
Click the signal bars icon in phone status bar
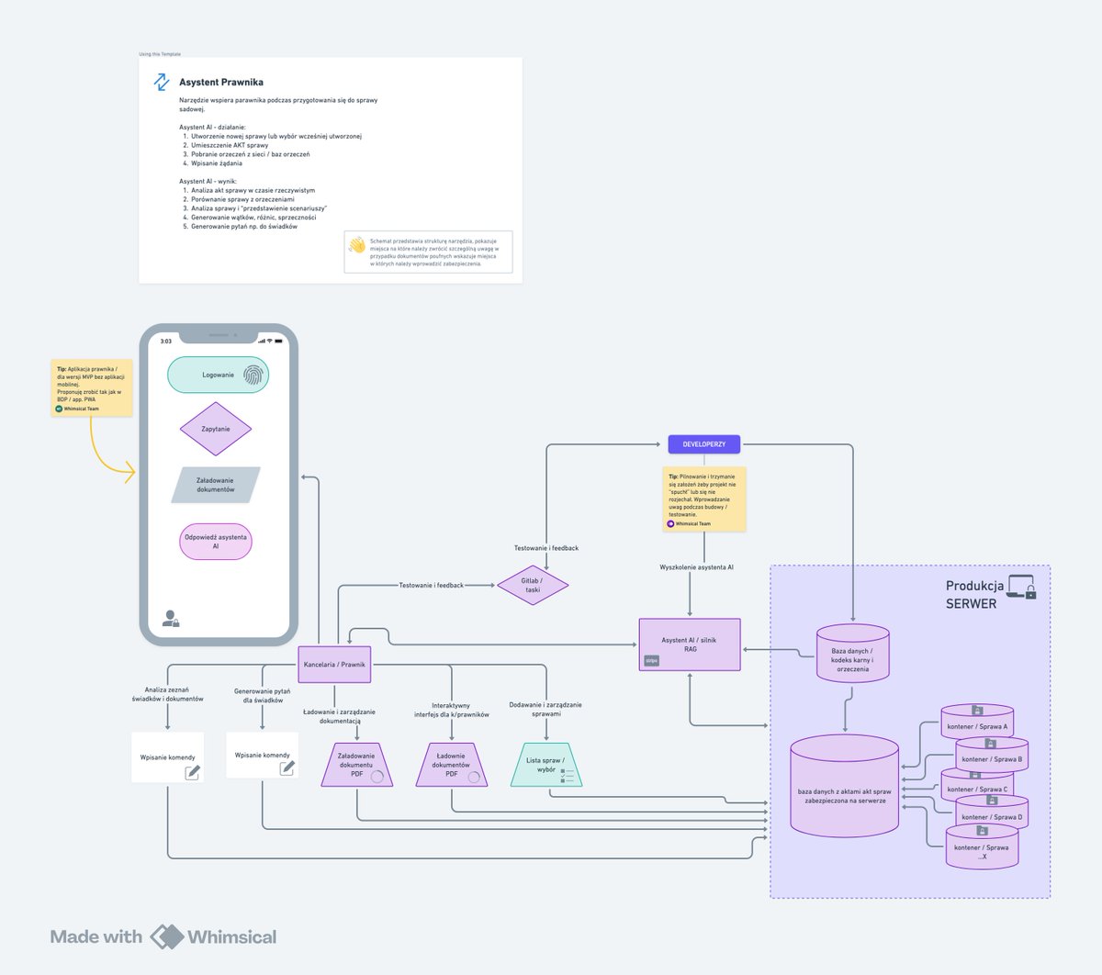click(262, 341)
